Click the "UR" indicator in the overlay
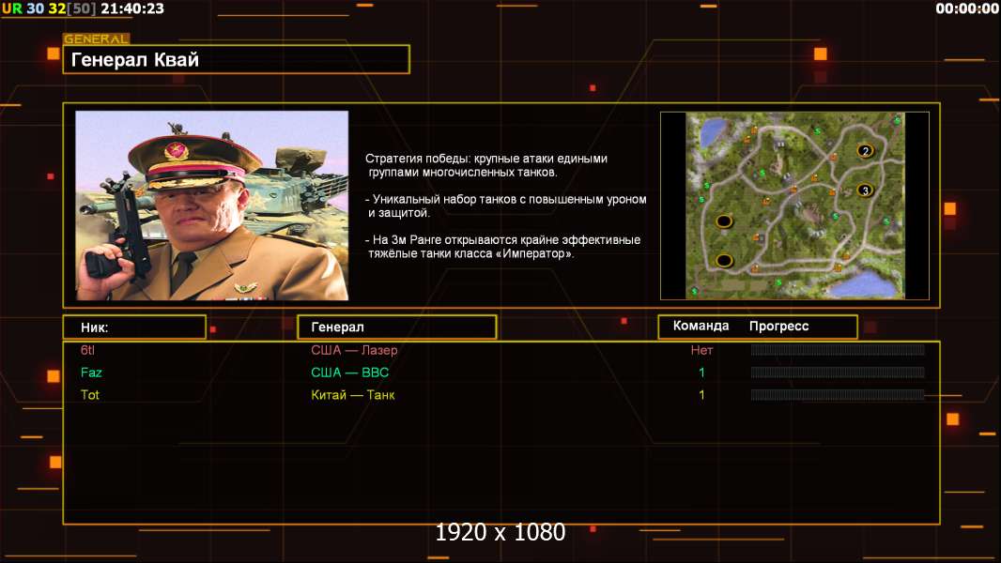 pos(12,9)
